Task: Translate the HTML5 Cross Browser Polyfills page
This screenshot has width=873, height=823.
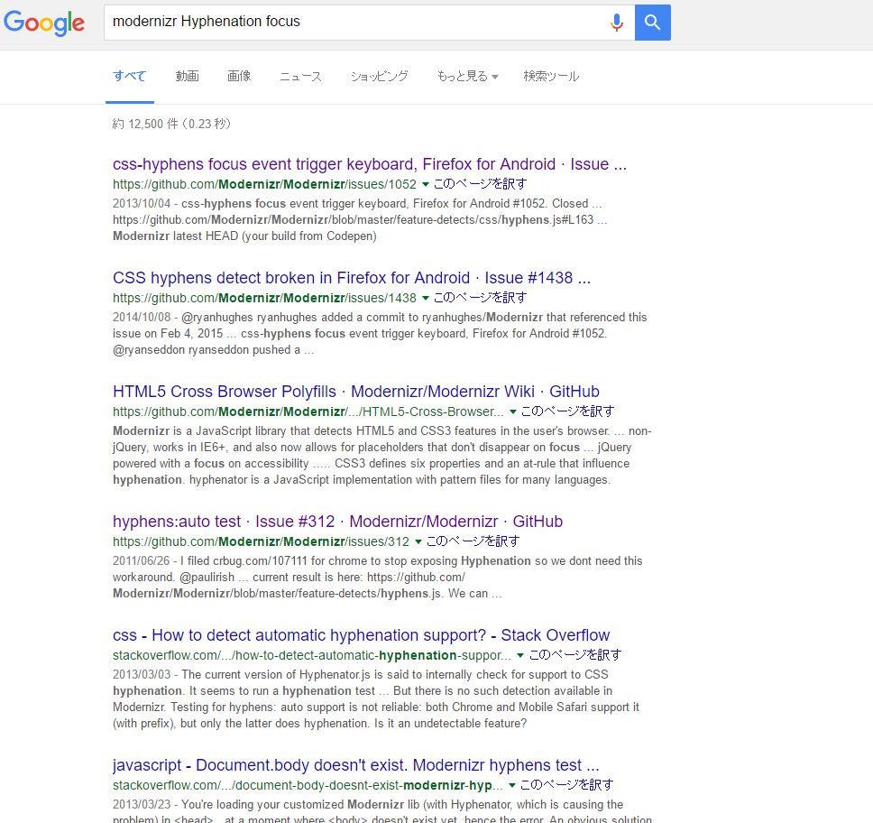Action: tap(567, 411)
